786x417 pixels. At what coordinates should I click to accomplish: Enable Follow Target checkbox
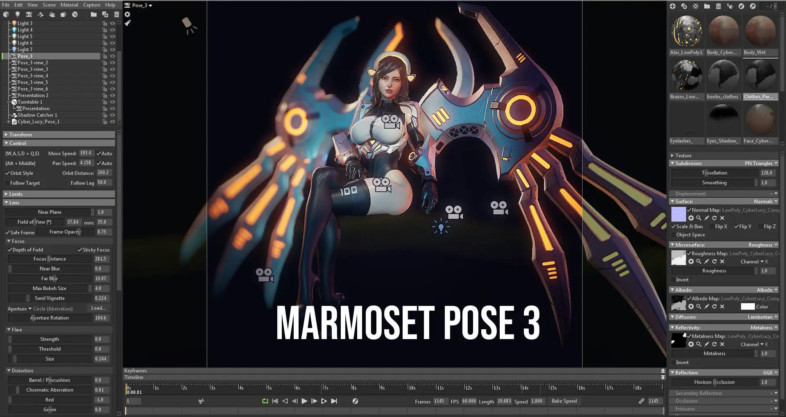[7, 183]
